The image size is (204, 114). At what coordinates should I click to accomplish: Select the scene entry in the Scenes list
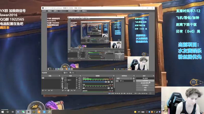(x=51, y=78)
